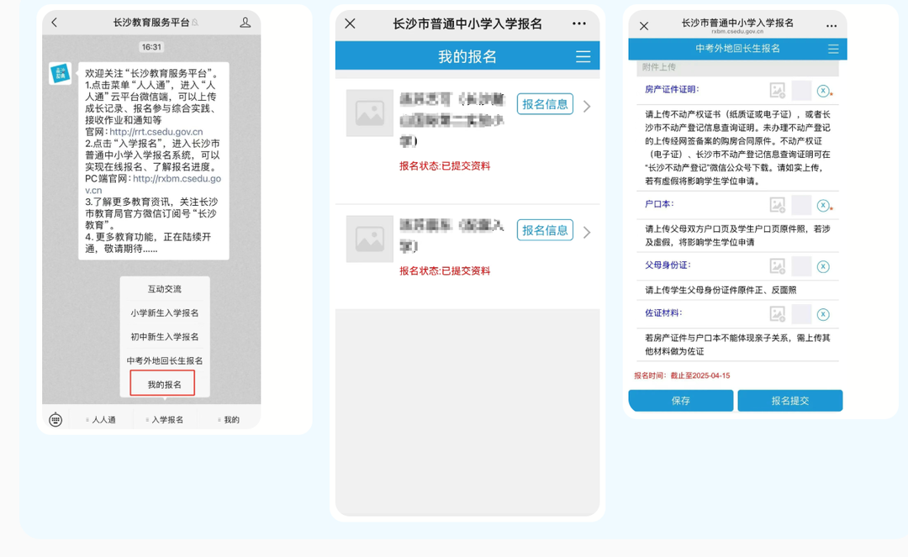Click the upload image icon for 父母身份证
The height and width of the screenshot is (557, 908).
click(x=777, y=266)
